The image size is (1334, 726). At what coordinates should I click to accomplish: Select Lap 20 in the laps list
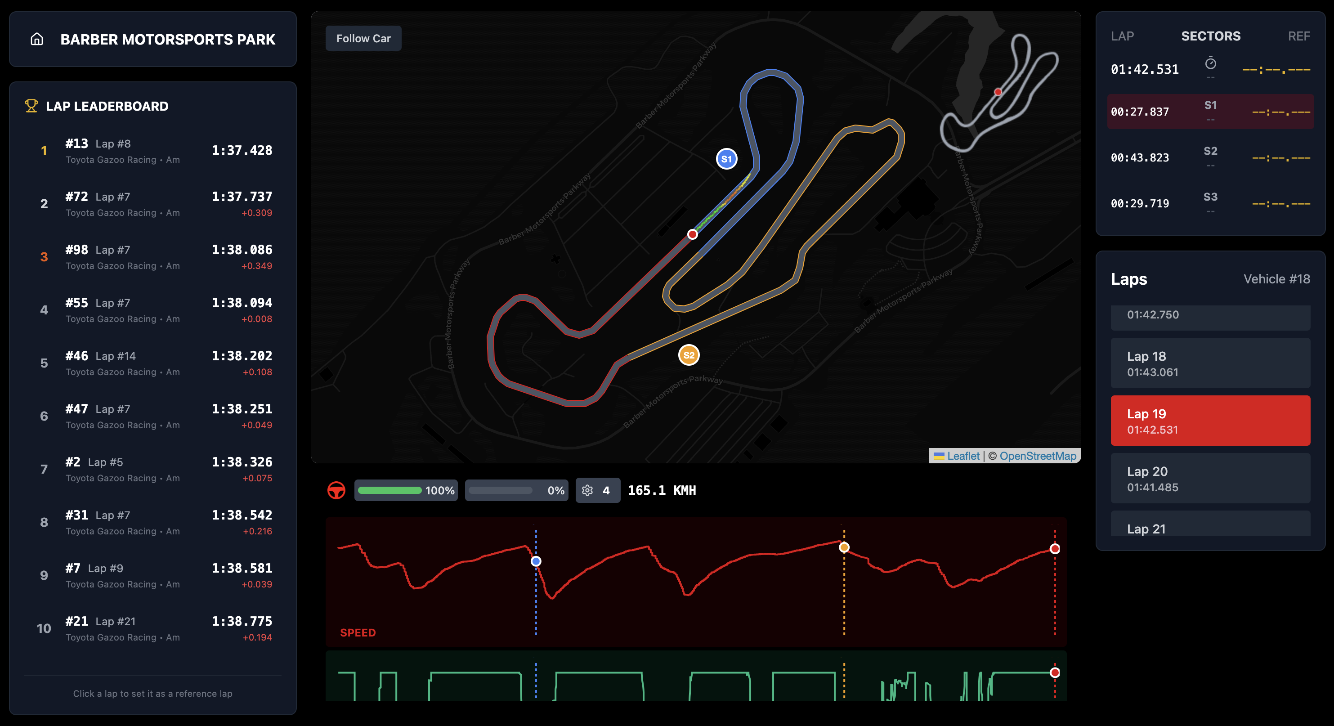click(x=1210, y=478)
